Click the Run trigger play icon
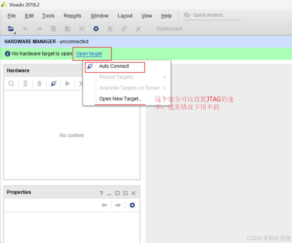Screen dimensions: 292x243 (x=68, y=84)
